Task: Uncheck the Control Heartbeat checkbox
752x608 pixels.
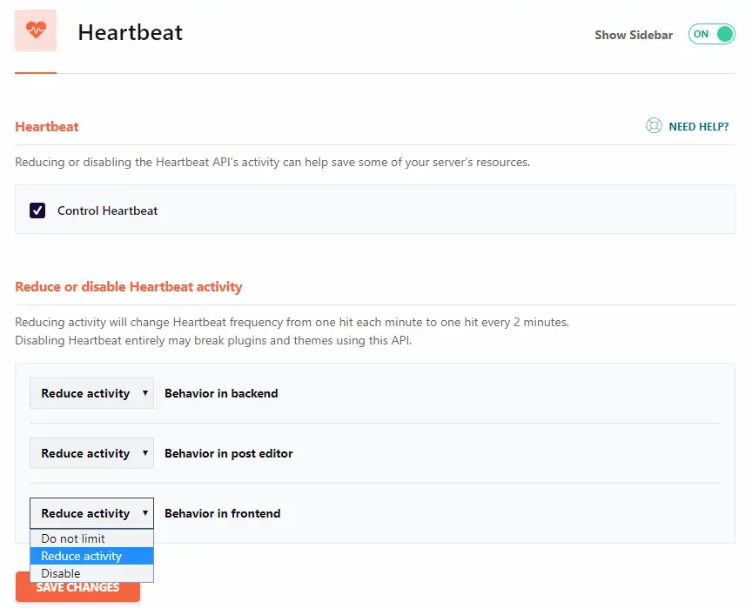Action: point(37,210)
